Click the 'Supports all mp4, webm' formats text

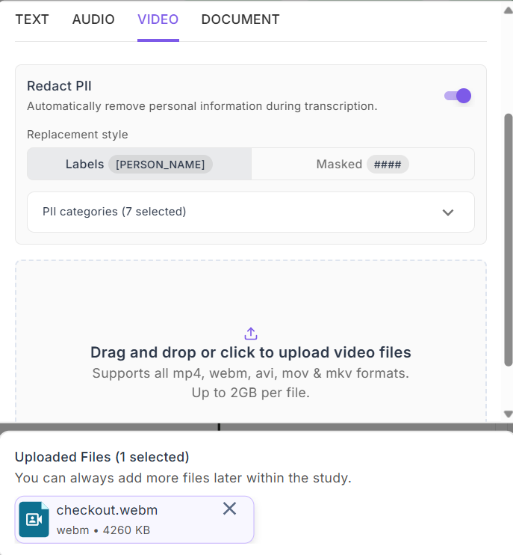pyautogui.click(x=251, y=373)
